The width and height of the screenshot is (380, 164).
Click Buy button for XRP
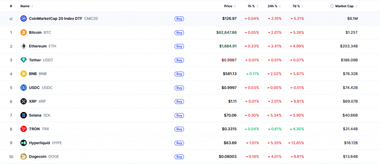pos(179,102)
